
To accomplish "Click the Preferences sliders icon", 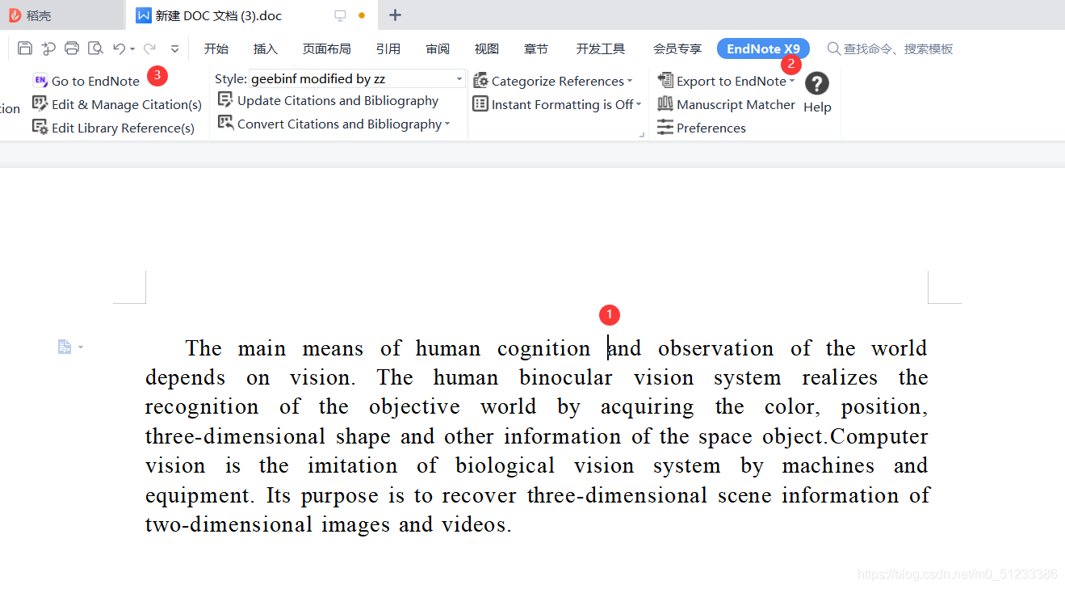I will pyautogui.click(x=665, y=127).
